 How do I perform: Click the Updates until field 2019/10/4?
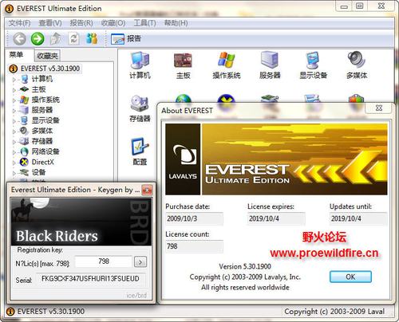pyautogui.click(x=358, y=218)
